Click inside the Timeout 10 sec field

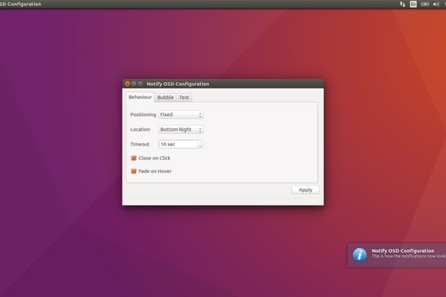coord(178,144)
